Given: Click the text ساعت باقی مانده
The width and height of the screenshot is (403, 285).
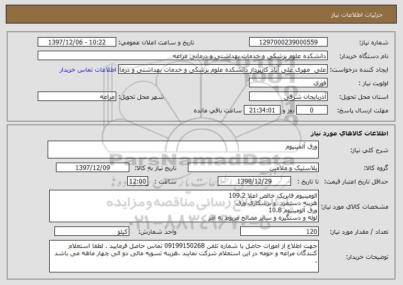Looking at the screenshot, I should pyautogui.click(x=218, y=110).
